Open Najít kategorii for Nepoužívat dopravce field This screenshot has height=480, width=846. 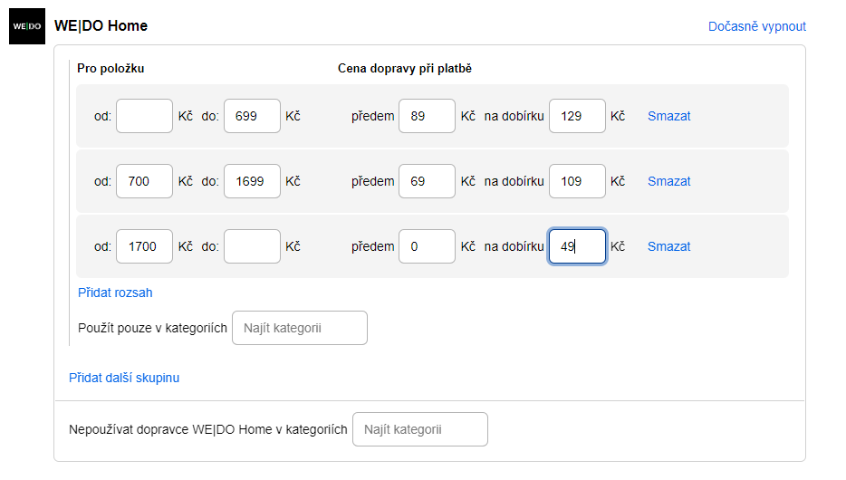coord(419,429)
